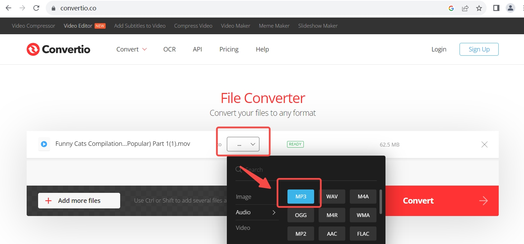Open Slideshow Maker link
Viewport: 524px width, 244px height.
pyautogui.click(x=318, y=26)
